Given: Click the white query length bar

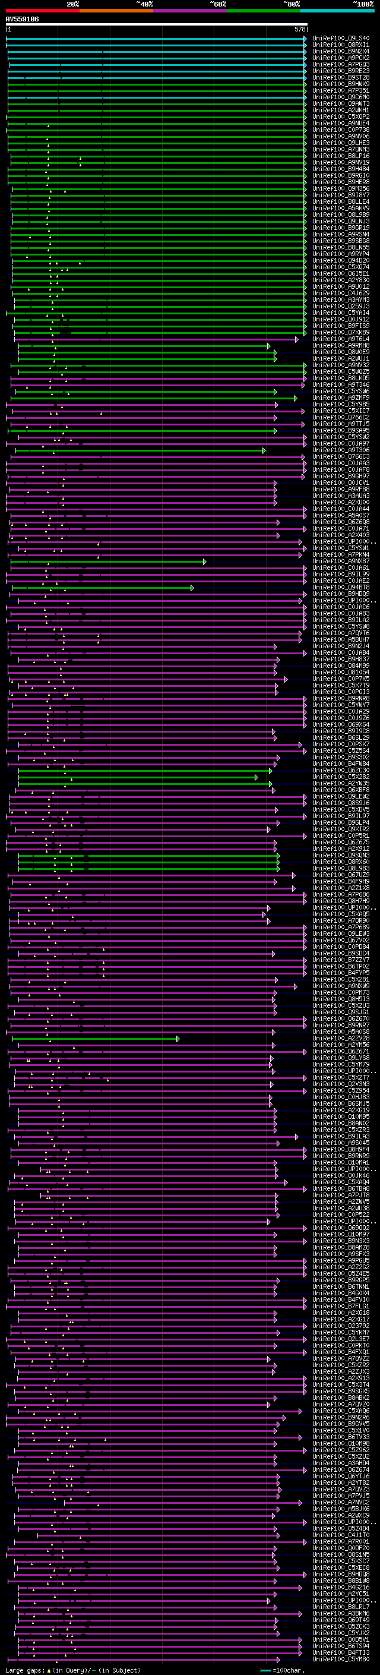Looking at the screenshot, I should 157,25.
